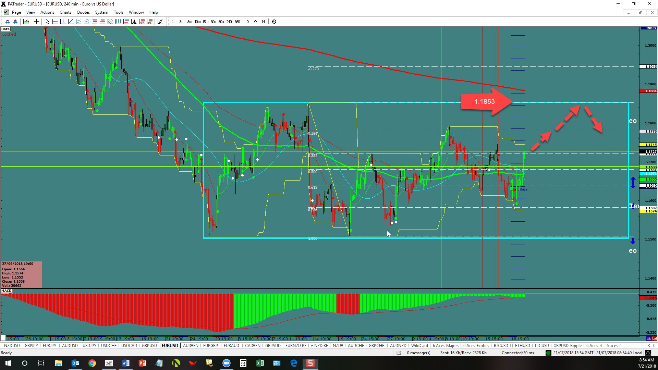Open the Charts menu
The image size is (658, 370).
click(65, 12)
